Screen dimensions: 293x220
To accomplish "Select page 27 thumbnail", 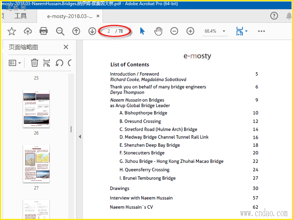I will coord(36,164).
